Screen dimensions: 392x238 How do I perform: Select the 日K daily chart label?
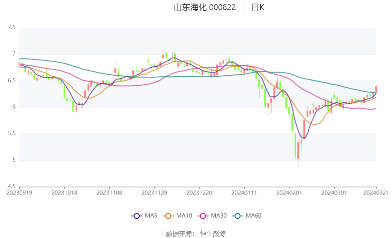point(258,8)
